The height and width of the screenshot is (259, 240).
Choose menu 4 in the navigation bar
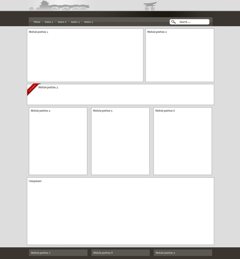click(88, 22)
